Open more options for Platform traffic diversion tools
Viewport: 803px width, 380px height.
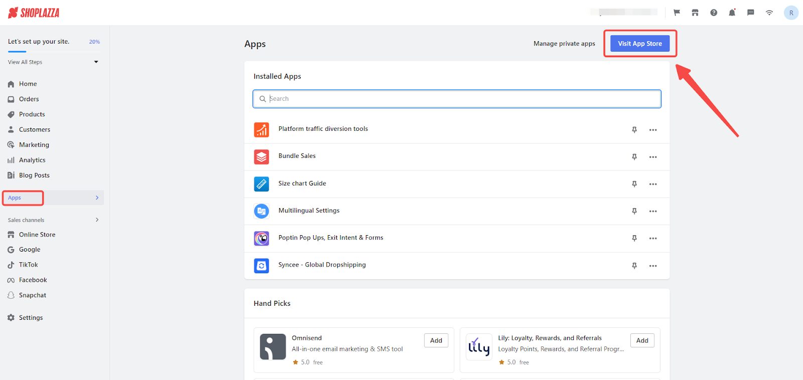[x=653, y=130]
